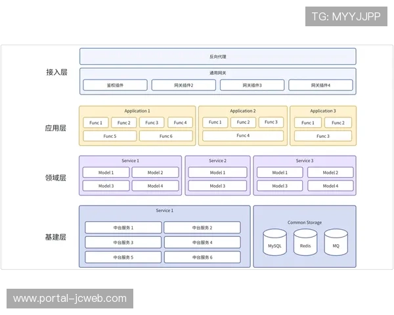Select Model 3 in Service 2
This screenshot has height=315, width=394.
[217, 186]
